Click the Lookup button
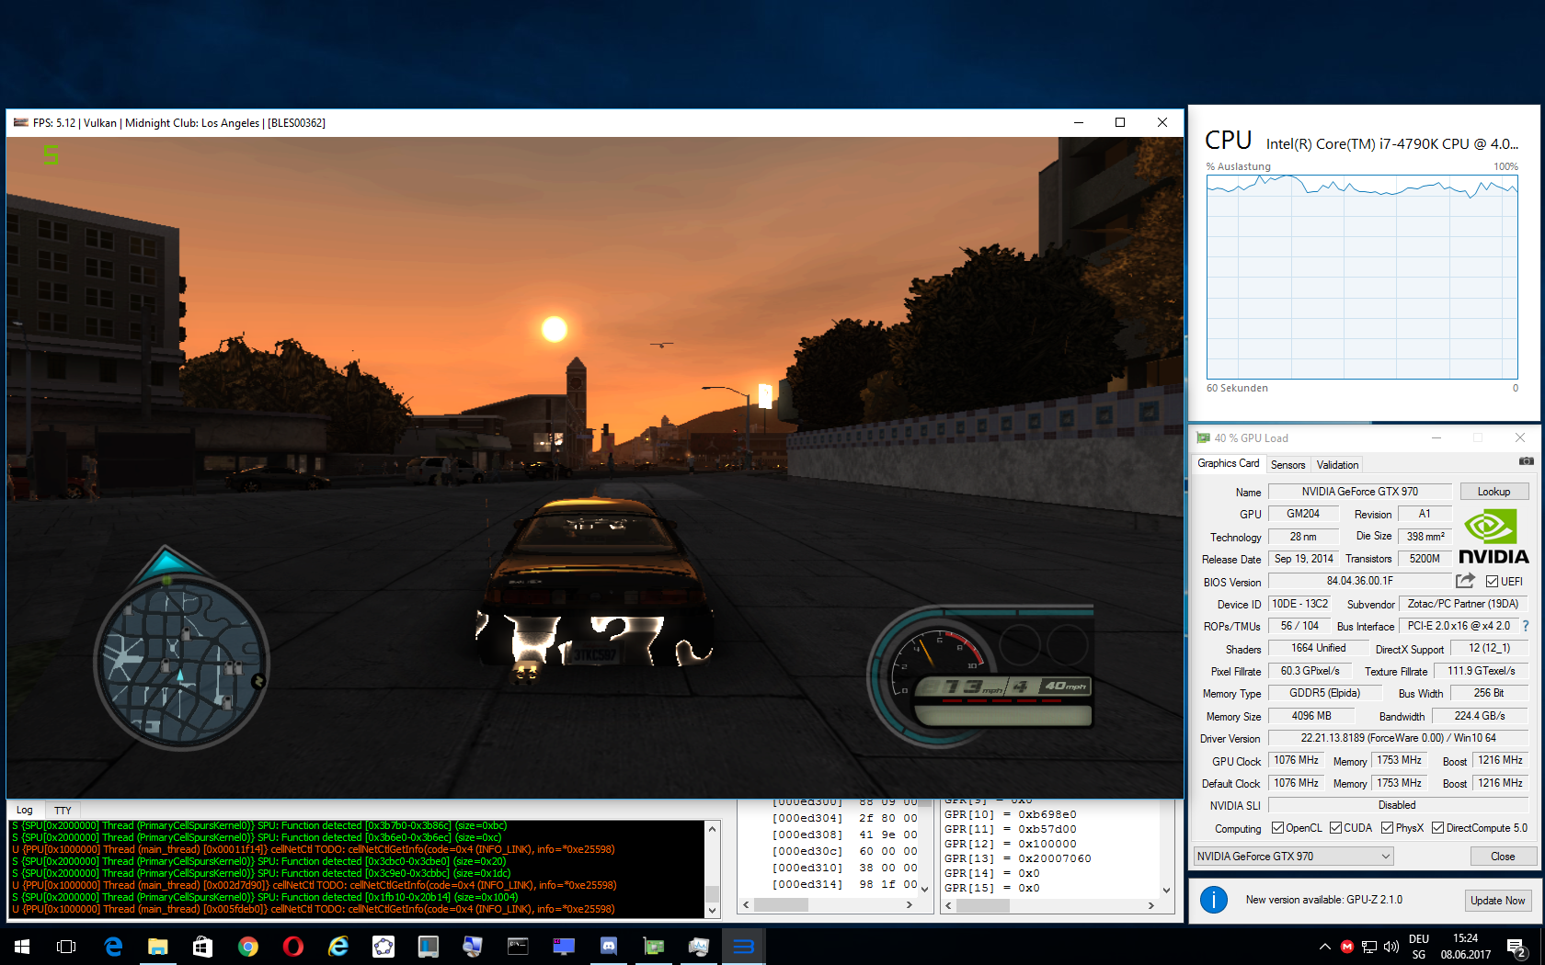The image size is (1545, 965). pyautogui.click(x=1493, y=492)
